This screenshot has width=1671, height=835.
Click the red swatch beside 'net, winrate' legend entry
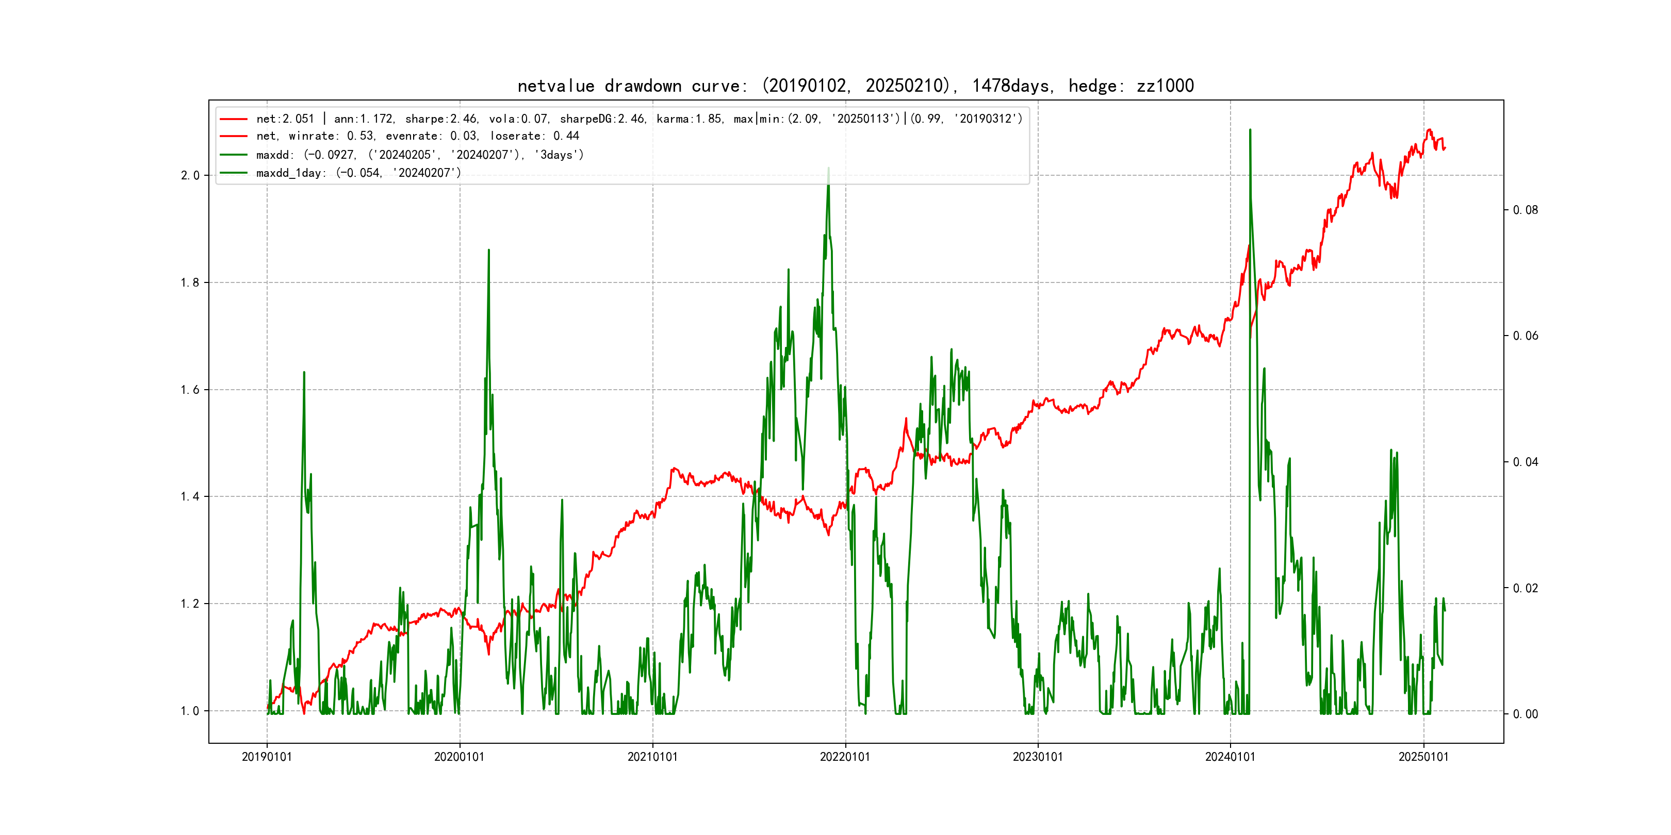point(234,136)
